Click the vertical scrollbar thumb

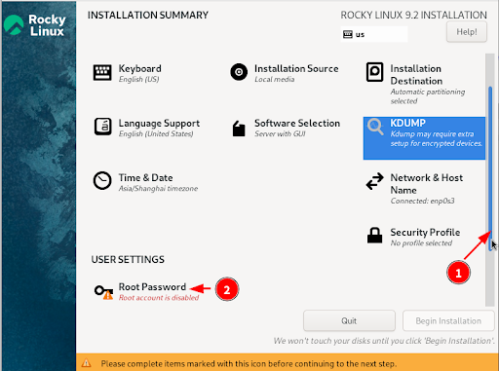click(x=490, y=168)
